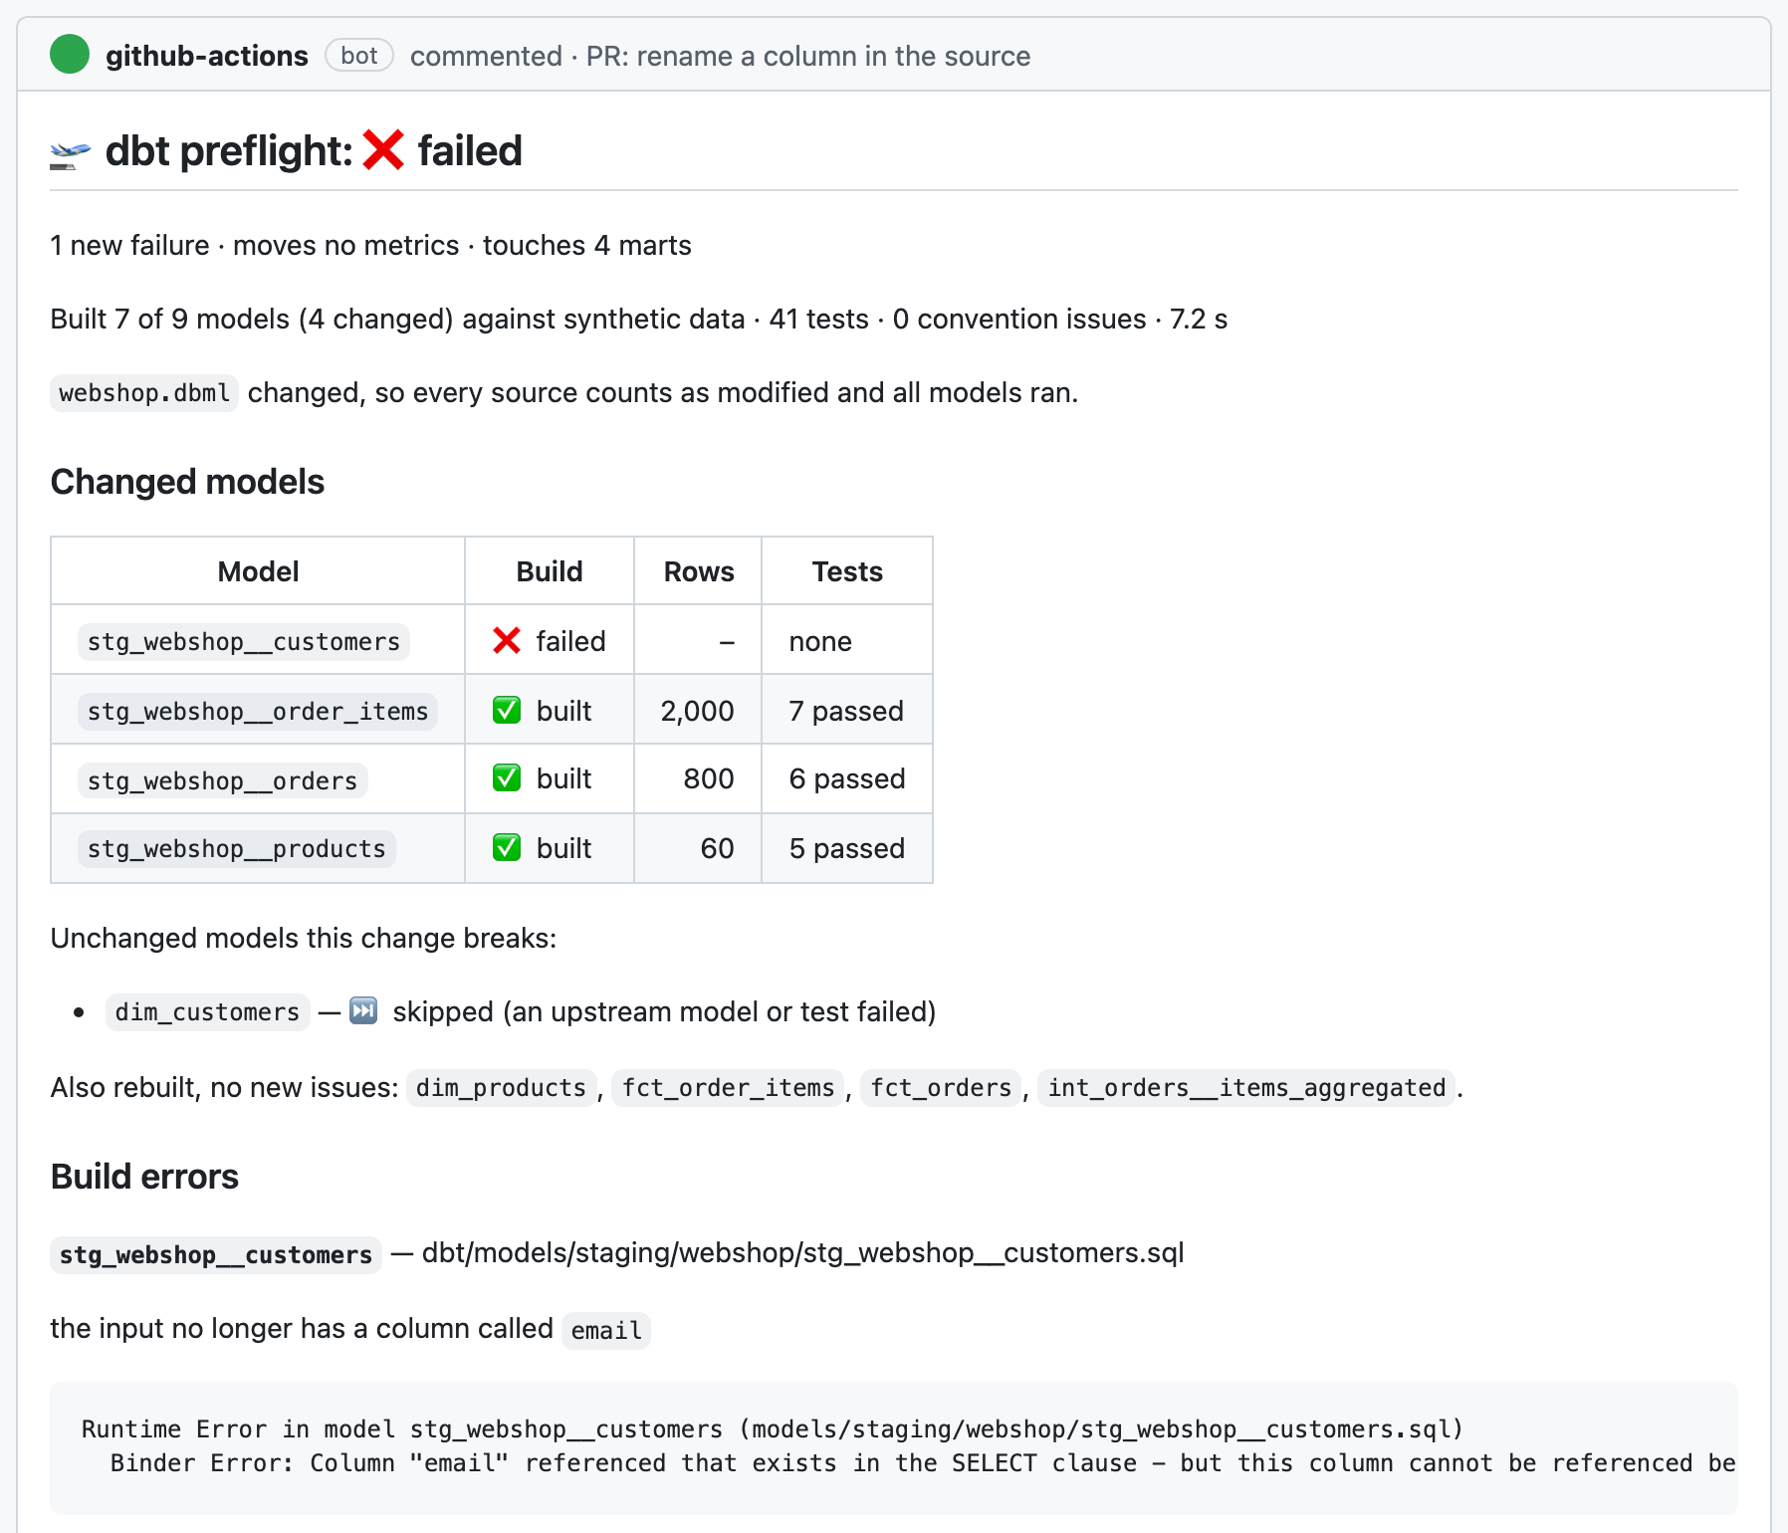Click the webshop.dbml code label
Image resolution: width=1788 pixels, height=1533 pixels.
[144, 393]
